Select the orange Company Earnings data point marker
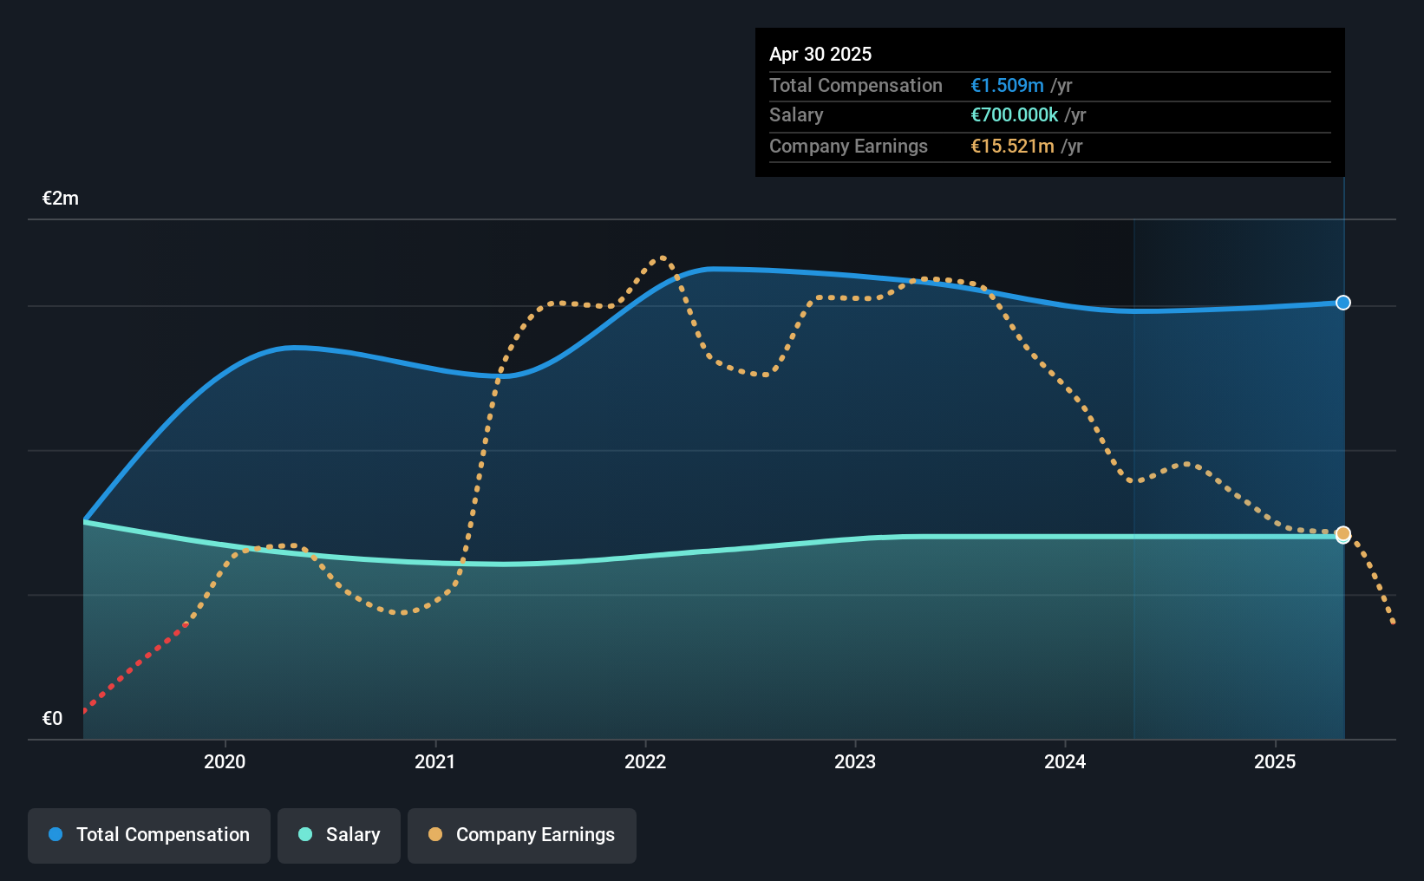 point(1343,534)
